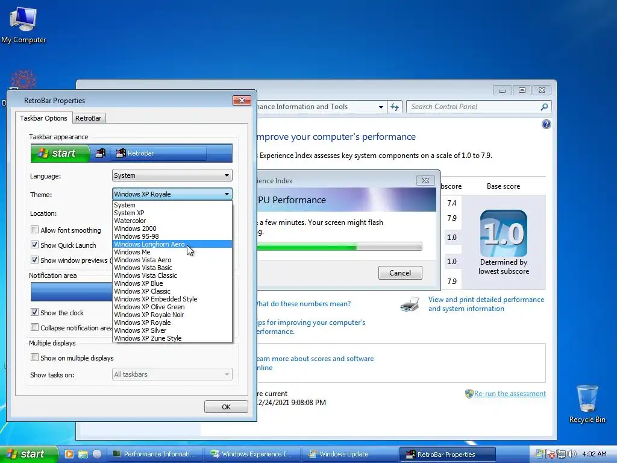
Task: Click the refresh arrows button in address bar
Action: click(x=395, y=107)
